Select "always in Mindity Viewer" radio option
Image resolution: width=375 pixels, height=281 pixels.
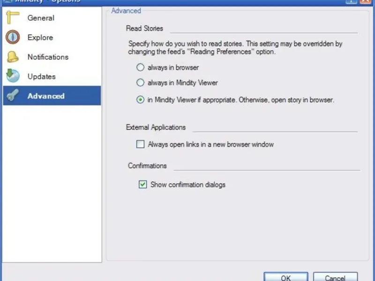coord(140,83)
